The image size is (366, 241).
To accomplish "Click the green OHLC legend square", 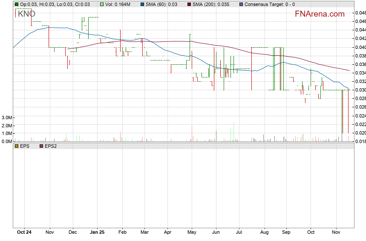I will tap(16, 4).
